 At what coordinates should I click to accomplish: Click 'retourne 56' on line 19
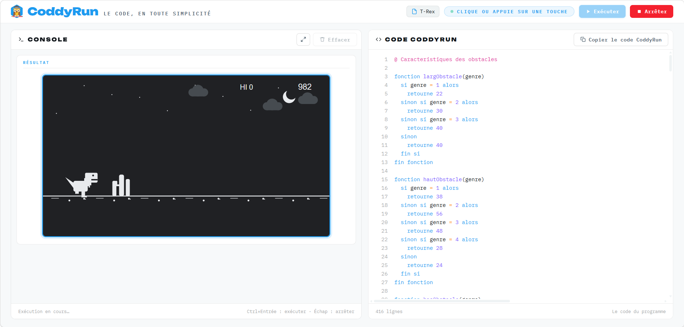(425, 214)
